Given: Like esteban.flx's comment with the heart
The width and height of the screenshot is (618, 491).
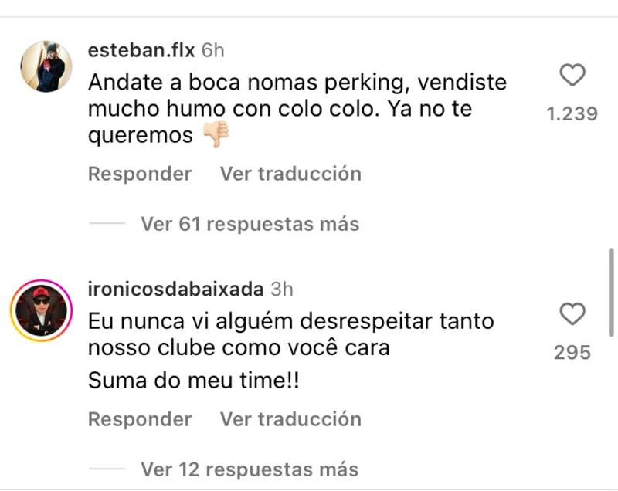Looking at the screenshot, I should tap(572, 76).
